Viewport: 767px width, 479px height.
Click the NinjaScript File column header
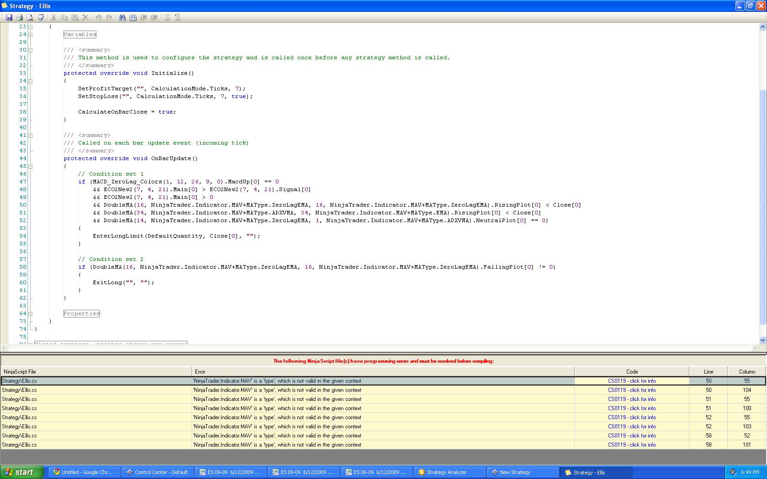(96, 372)
